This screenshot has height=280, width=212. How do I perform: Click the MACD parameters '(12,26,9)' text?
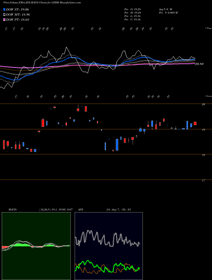tap(45, 210)
